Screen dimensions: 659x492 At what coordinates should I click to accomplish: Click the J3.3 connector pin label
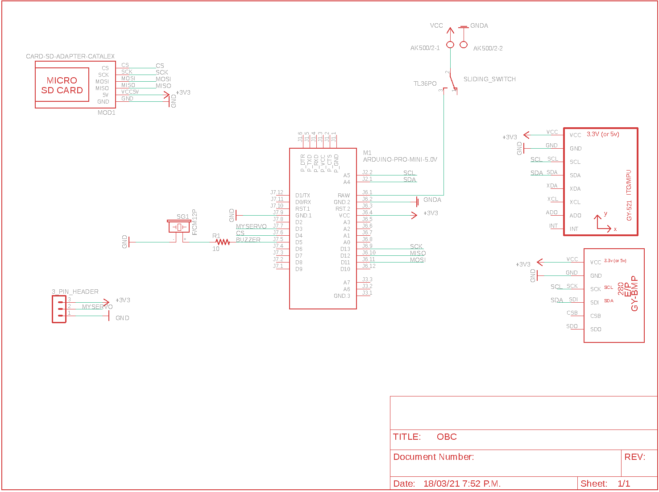coord(367,279)
